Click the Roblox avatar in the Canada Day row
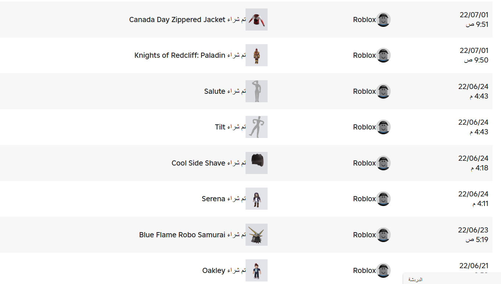The width and height of the screenshot is (501, 284). (x=383, y=19)
